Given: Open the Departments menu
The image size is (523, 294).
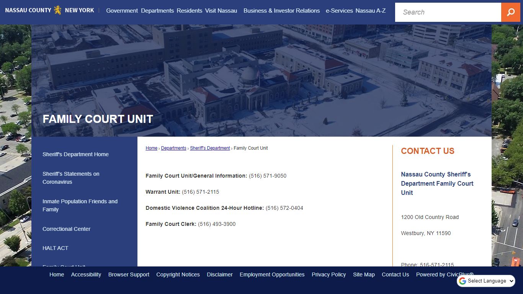Looking at the screenshot, I should click(x=157, y=11).
